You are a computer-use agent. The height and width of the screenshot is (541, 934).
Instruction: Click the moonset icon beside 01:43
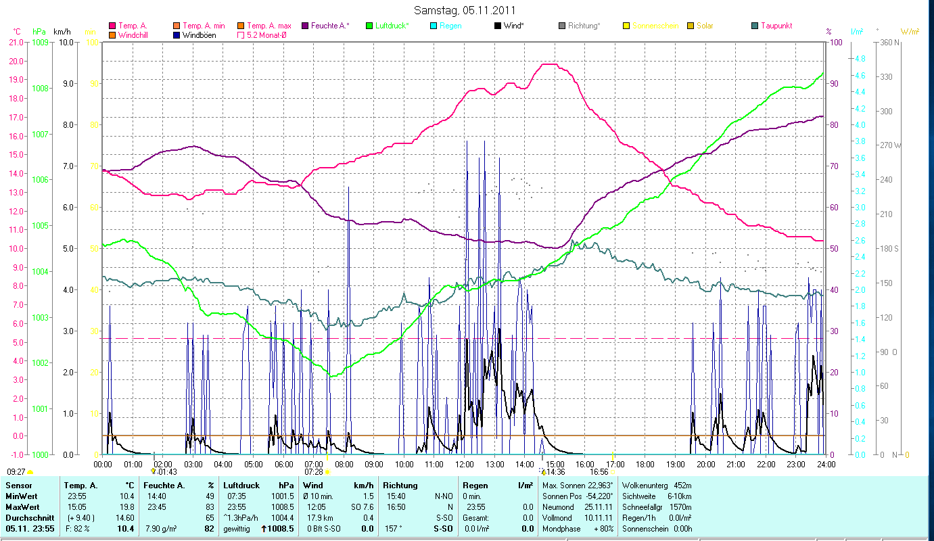pyautogui.click(x=154, y=471)
